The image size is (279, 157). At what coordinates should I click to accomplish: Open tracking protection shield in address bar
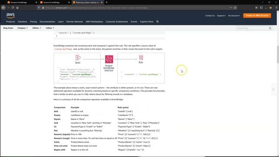click(39, 8)
